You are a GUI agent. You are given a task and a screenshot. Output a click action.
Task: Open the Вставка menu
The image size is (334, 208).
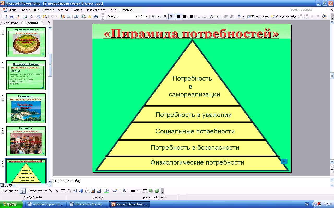click(x=49, y=10)
